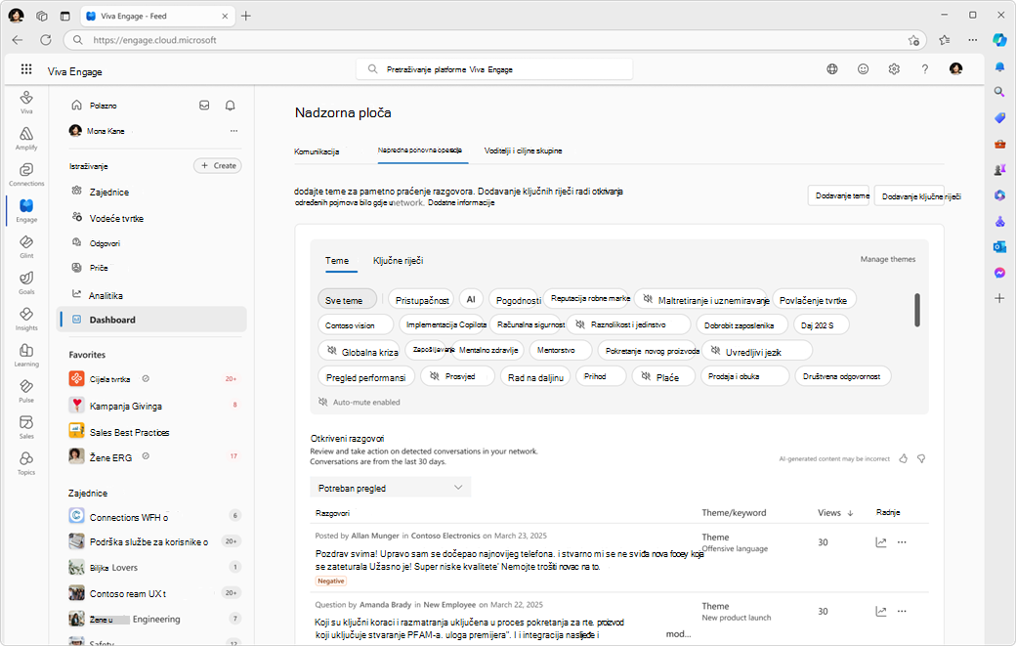Open the Viva app in left rail
Screen dimensions: 1016x646
[x=26, y=102]
